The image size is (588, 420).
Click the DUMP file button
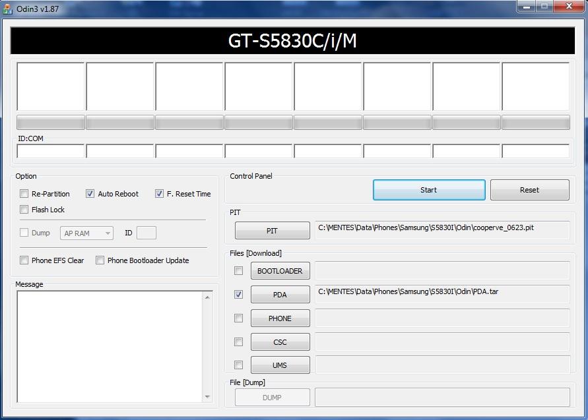(273, 398)
